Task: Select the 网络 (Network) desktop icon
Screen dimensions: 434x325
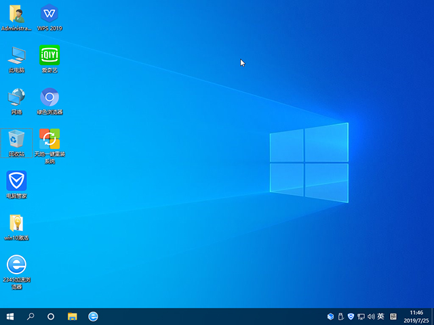Action: (16, 102)
